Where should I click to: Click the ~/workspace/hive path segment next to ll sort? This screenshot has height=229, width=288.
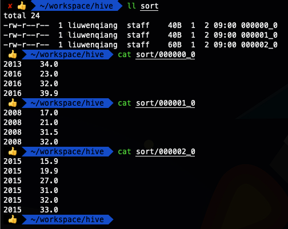pyautogui.click(x=77, y=6)
